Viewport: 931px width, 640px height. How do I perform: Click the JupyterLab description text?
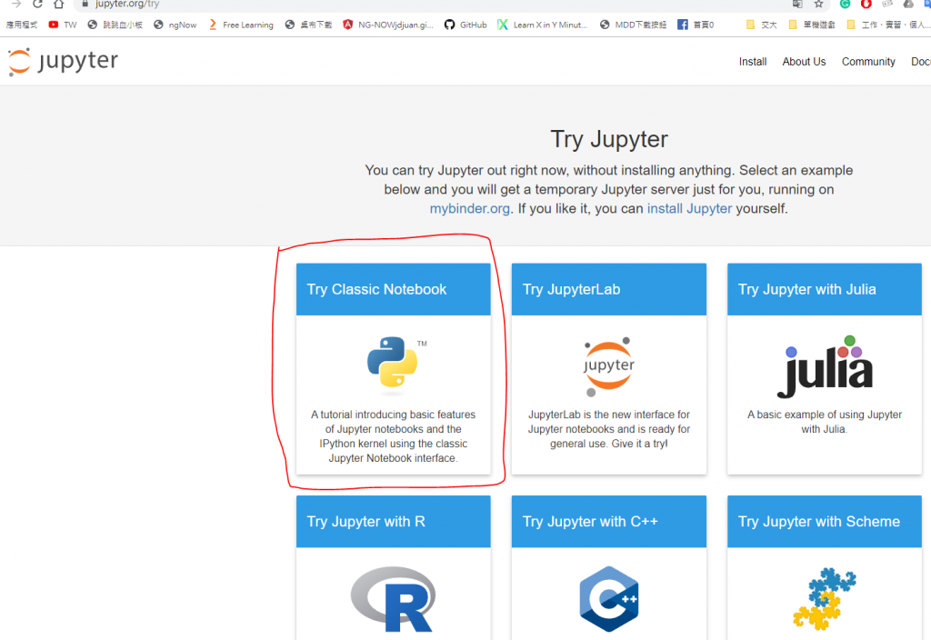pyautogui.click(x=608, y=429)
